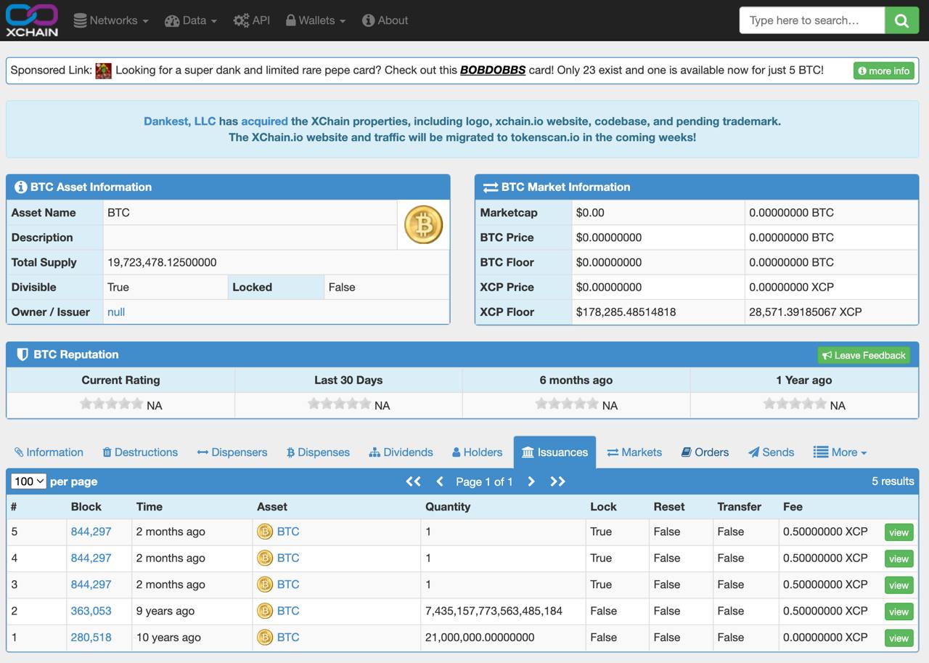929x663 pixels.
Task: Go to next page chevron
Action: [x=531, y=481]
